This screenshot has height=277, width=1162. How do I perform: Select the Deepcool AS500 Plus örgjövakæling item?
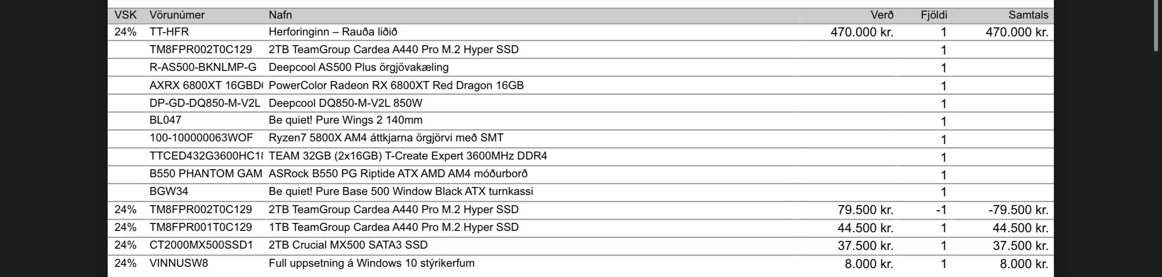(x=359, y=68)
